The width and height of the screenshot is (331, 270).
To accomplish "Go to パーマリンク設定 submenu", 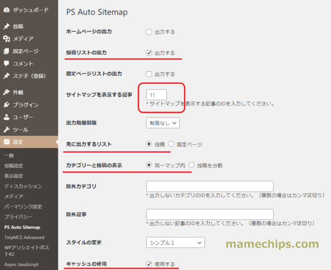I will tap(23, 207).
